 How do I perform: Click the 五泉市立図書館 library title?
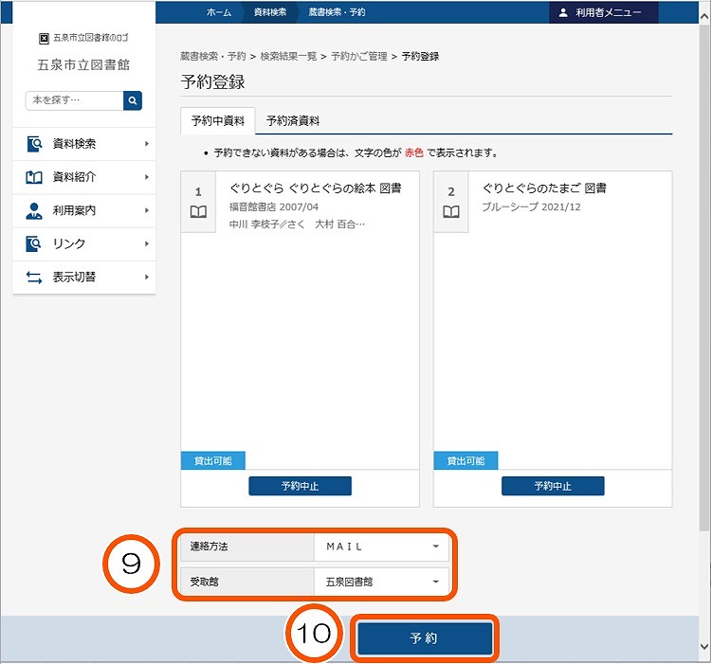pos(83,64)
